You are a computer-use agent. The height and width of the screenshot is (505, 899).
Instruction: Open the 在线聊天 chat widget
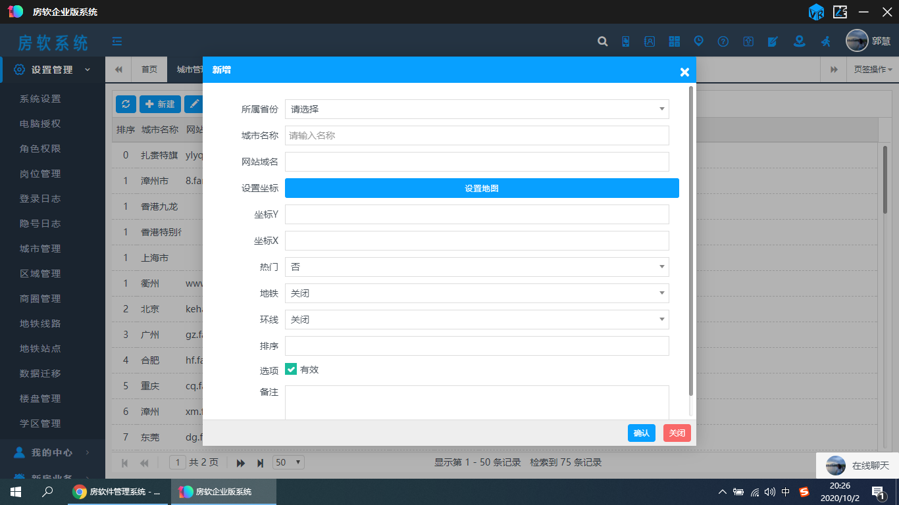858,466
